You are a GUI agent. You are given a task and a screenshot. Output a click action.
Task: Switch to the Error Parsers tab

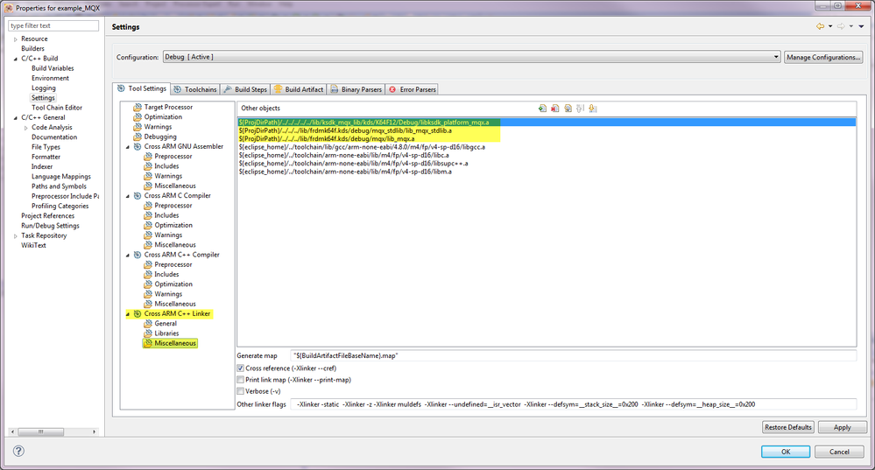412,89
